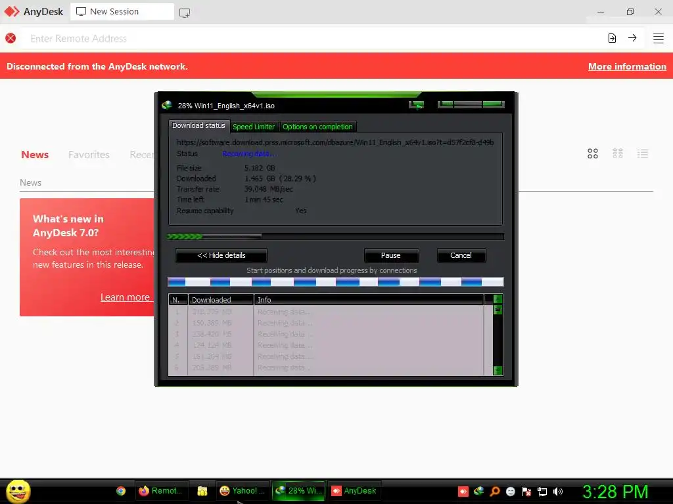673x504 pixels.
Task: Open the flagged security tray icon
Action: (526, 491)
